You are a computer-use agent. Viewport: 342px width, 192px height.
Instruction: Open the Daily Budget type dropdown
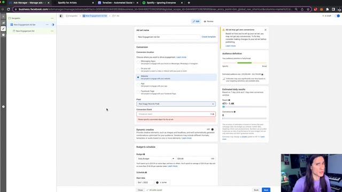click(x=156, y=159)
